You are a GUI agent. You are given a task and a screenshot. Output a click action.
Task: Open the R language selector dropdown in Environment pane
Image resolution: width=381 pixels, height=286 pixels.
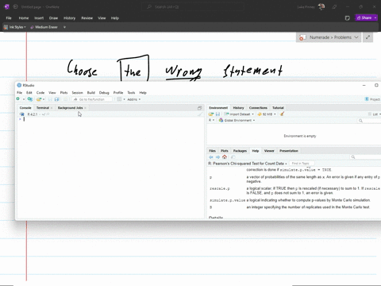211,120
